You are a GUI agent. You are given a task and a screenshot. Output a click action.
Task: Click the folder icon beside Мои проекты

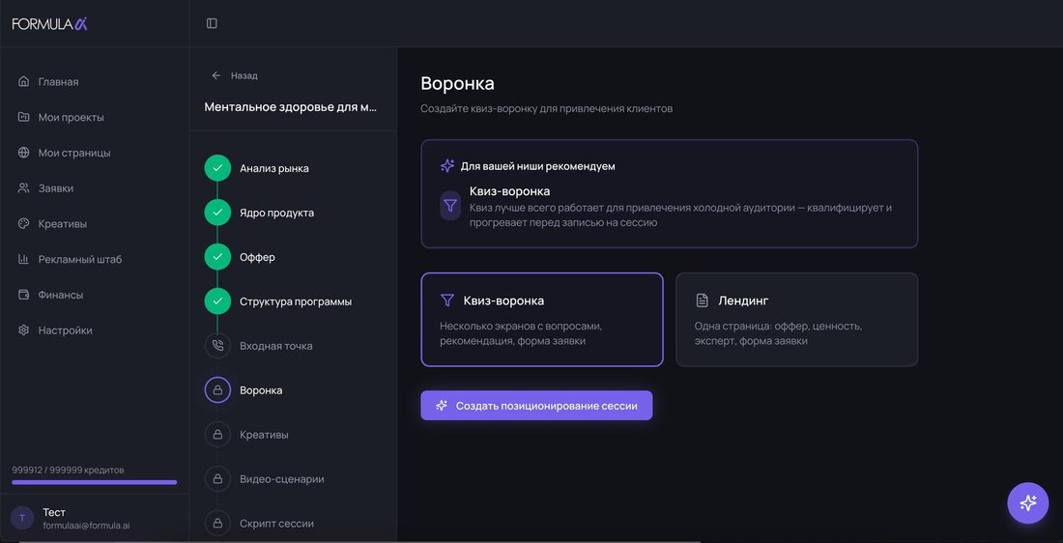tap(24, 117)
